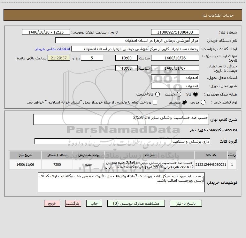Select the جزیی purchase type radio
This screenshot has width=246, height=238.
click(x=203, y=103)
